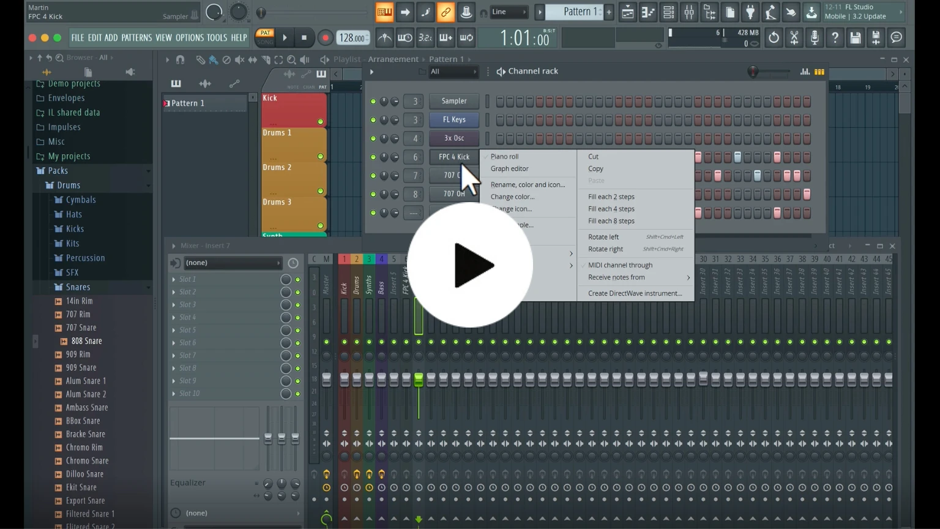Select the delete tool in Playlist toolbar
Image resolution: width=940 pixels, height=529 pixels.
226,60
